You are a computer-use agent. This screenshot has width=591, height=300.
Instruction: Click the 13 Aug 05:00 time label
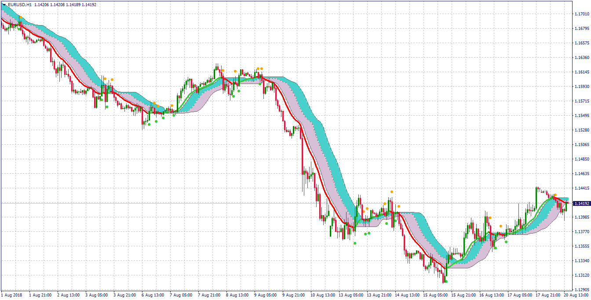pyautogui.click(x=351, y=295)
